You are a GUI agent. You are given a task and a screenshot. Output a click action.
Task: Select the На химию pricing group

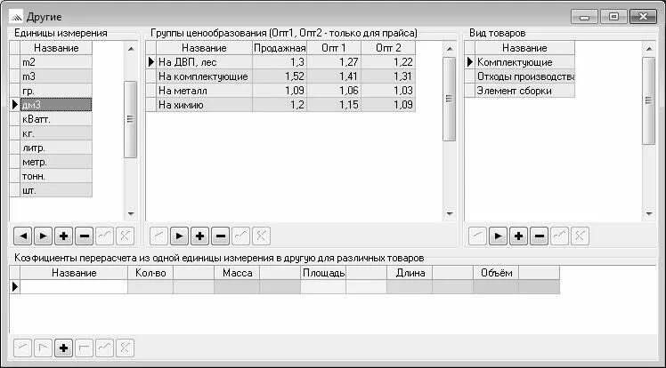(204, 105)
